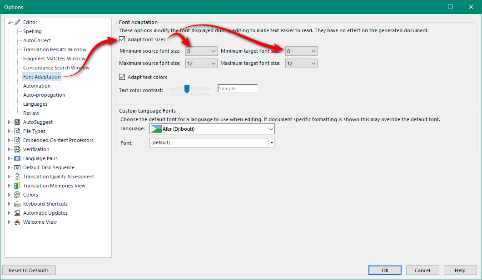Expand the Keyboard Shortcuts tree node
This screenshot has height=280, width=482.
pos(9,204)
